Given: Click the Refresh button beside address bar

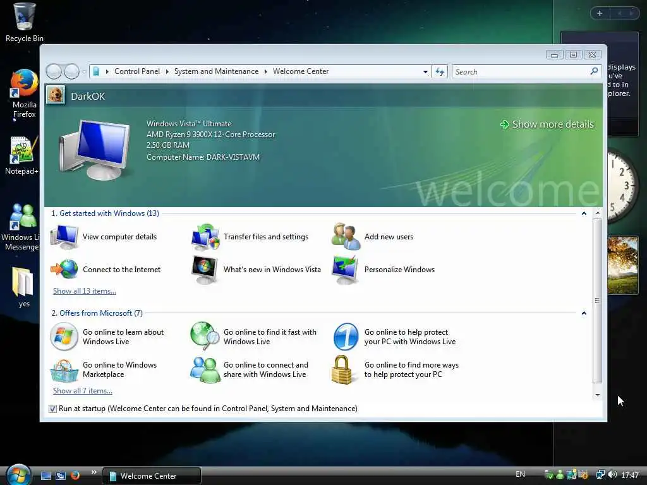Looking at the screenshot, I should click(440, 72).
